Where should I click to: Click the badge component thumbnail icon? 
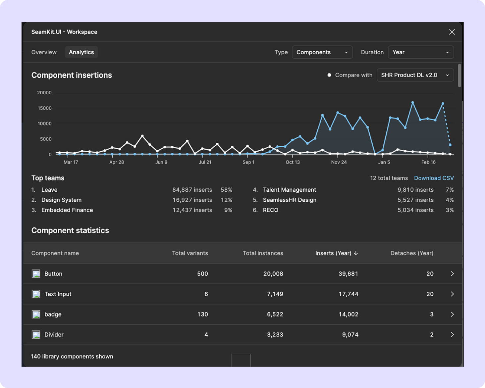36,314
